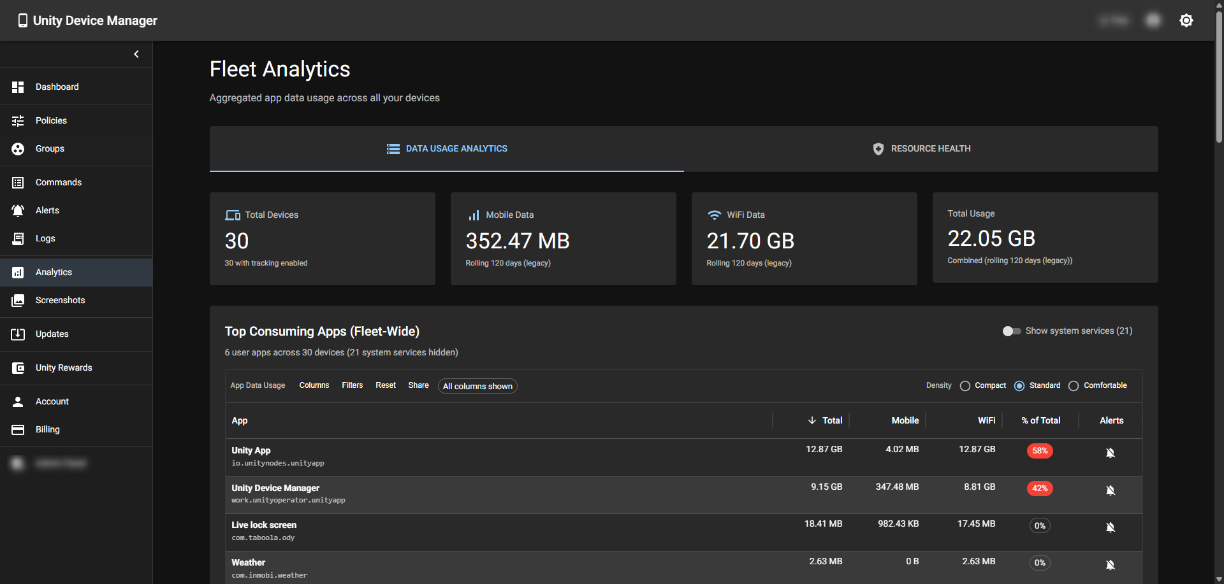
Task: Click the Total Devices icon on card
Action: point(233,215)
